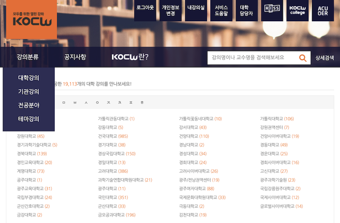340x223 pixels.
Task: Open 경희사이버대학교 (16)
Action: [x=280, y=163]
